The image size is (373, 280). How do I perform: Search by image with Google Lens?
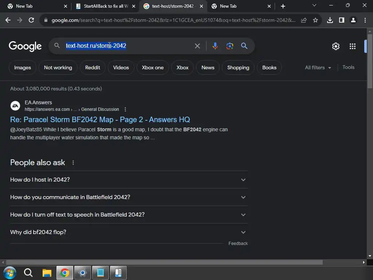click(229, 46)
